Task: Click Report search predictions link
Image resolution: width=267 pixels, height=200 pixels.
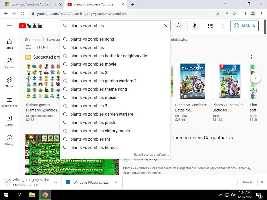Action: click(151, 155)
